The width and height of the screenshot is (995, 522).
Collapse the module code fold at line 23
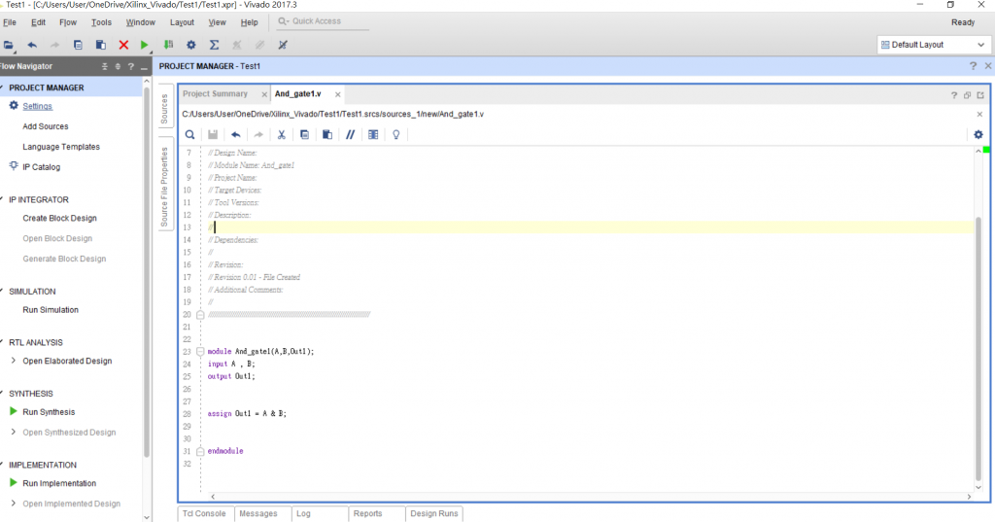pos(200,351)
